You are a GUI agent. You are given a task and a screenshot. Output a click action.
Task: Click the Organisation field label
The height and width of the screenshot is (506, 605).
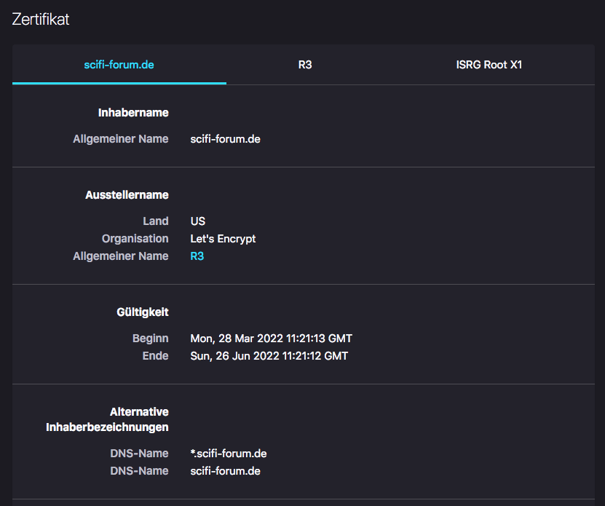[135, 239]
